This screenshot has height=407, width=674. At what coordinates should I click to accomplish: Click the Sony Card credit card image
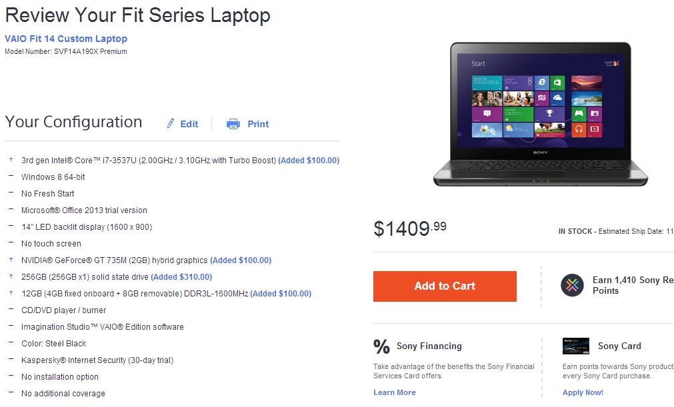(575, 346)
